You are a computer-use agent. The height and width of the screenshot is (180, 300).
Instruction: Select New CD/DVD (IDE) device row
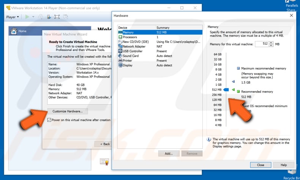(160, 42)
